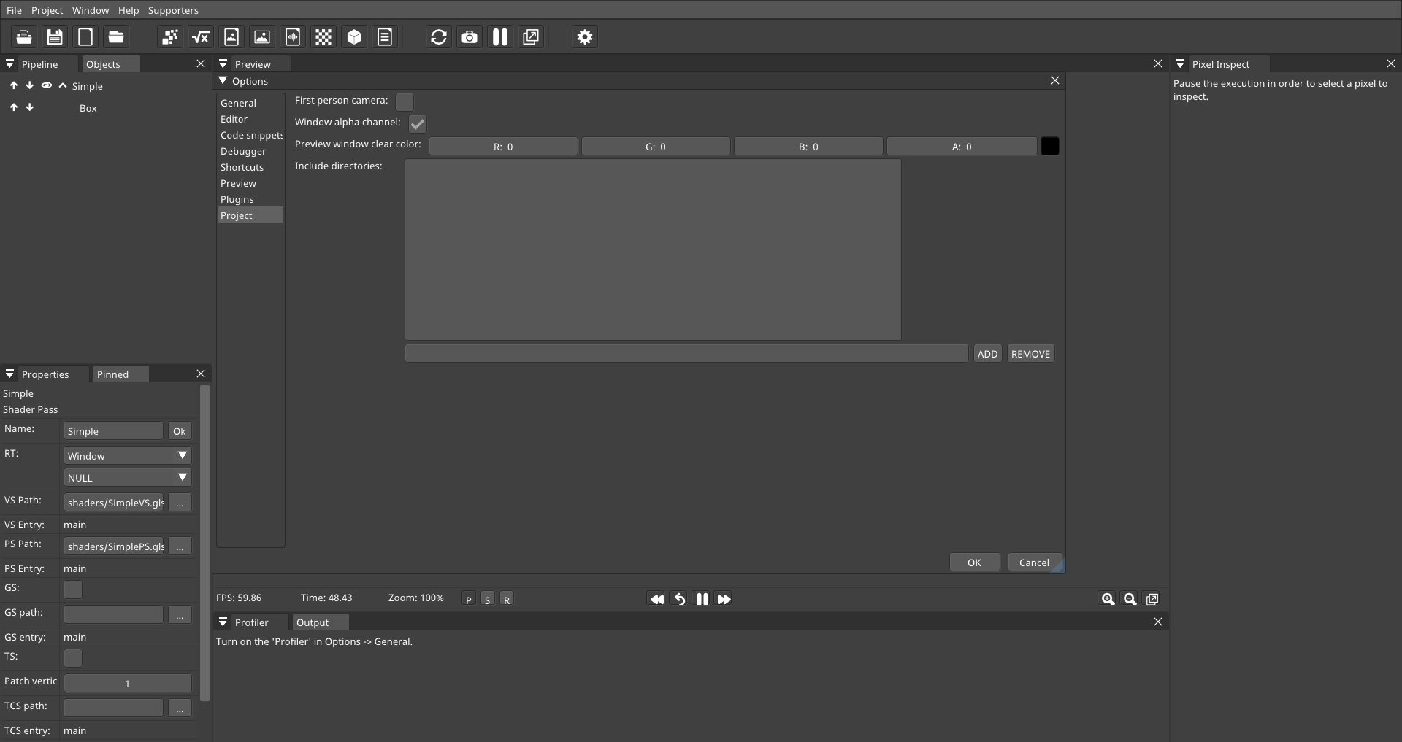The height and width of the screenshot is (742, 1402).
Task: Add a new include directory with ADD
Action: (x=987, y=353)
